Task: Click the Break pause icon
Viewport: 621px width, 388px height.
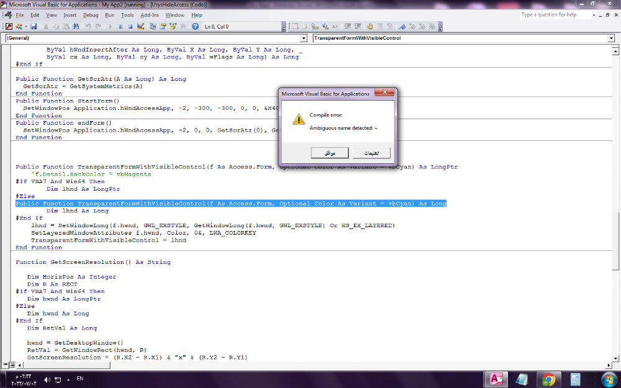Action: pos(120,27)
